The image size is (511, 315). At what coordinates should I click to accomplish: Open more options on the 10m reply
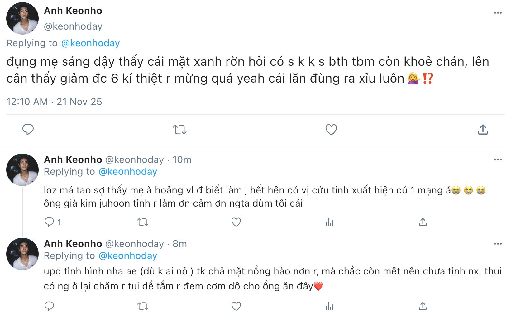(498, 160)
